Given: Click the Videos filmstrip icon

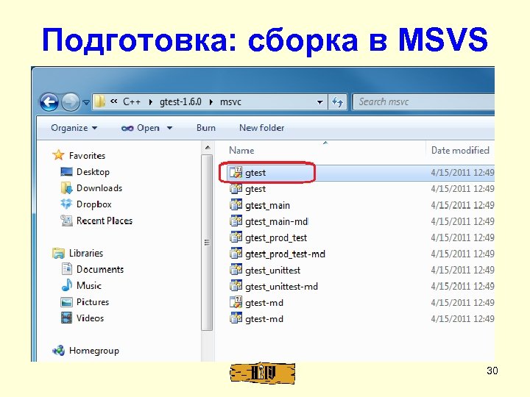Looking at the screenshot, I should coord(66,318).
